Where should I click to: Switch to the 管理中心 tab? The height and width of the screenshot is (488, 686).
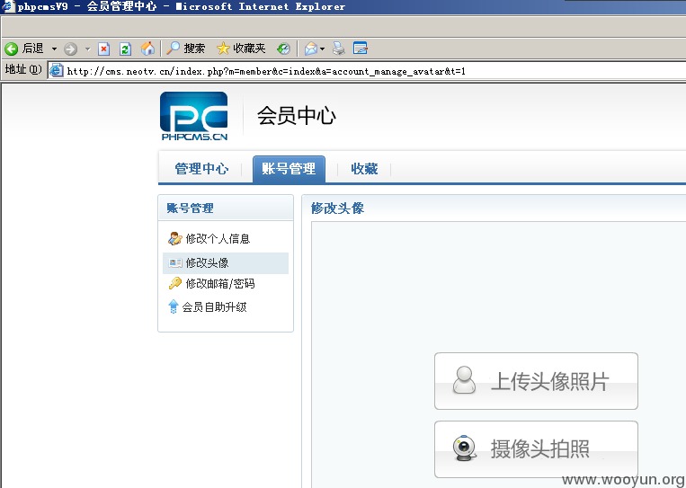pyautogui.click(x=201, y=169)
